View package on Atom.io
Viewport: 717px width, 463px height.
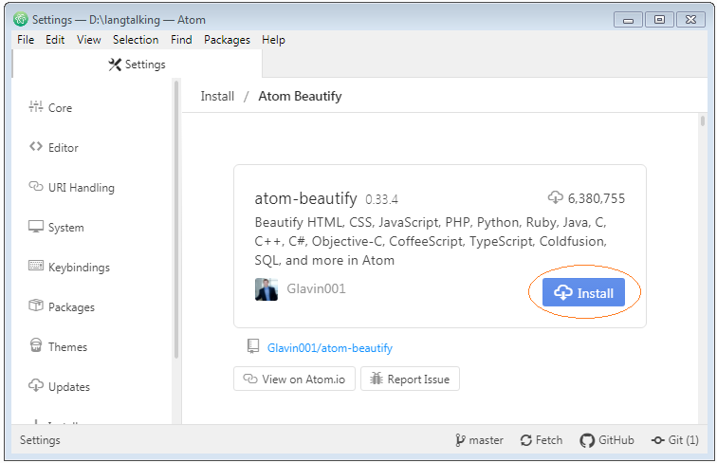tap(294, 379)
